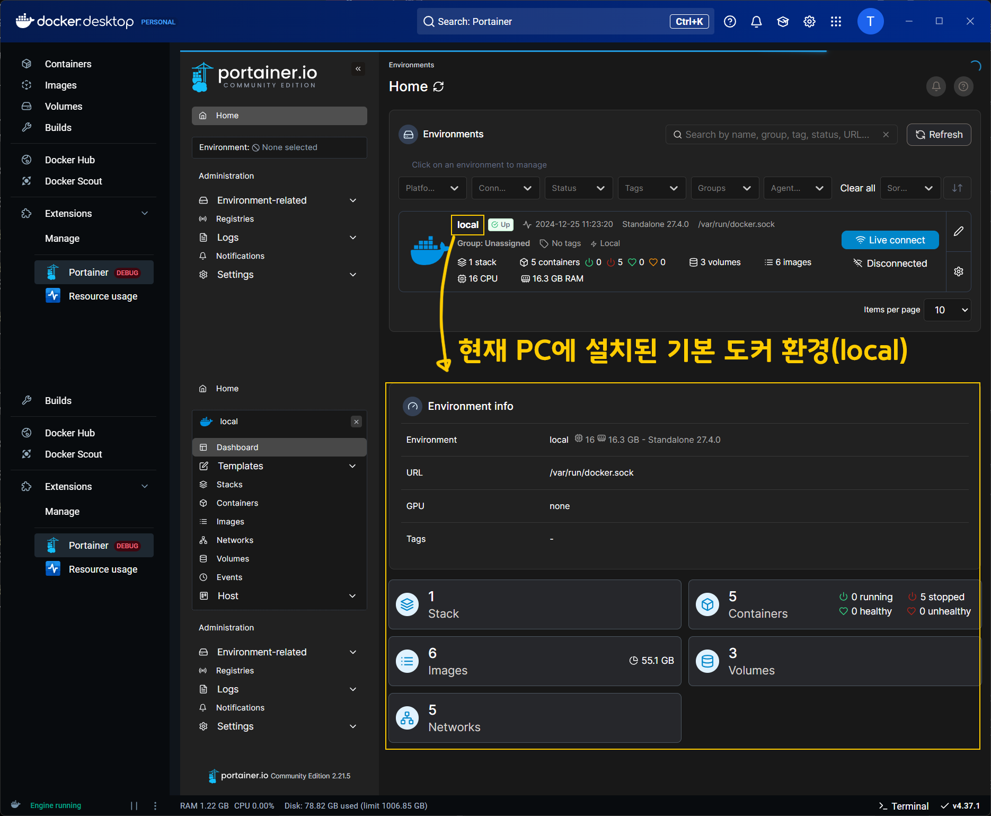Open the local environment name link
Viewport: 991px width, 816px height.
[467, 225]
